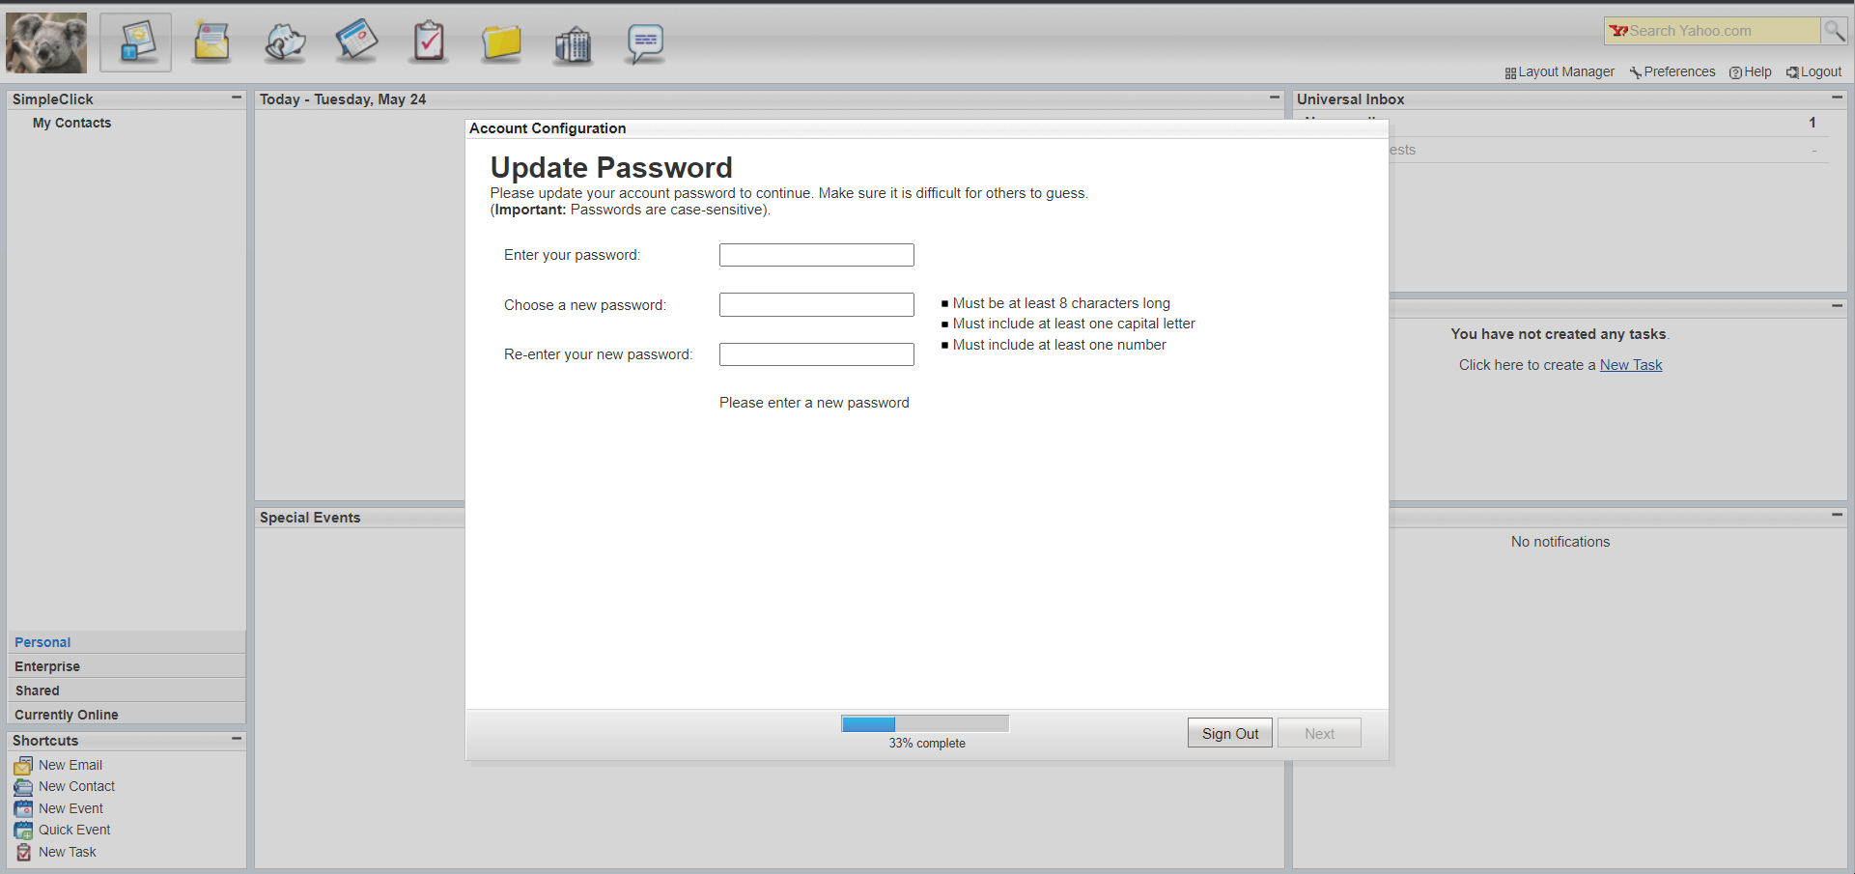
Task: Open Preferences
Action: pos(1672,71)
